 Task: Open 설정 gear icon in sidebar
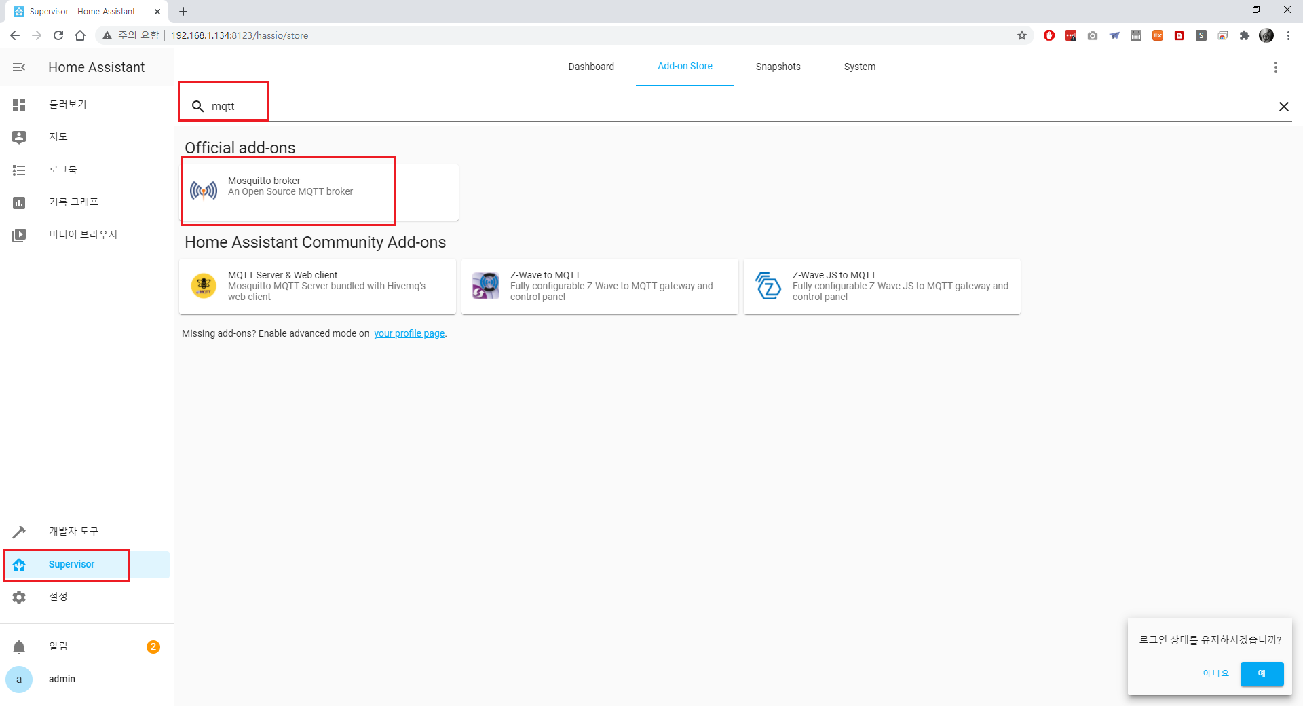pyautogui.click(x=19, y=597)
